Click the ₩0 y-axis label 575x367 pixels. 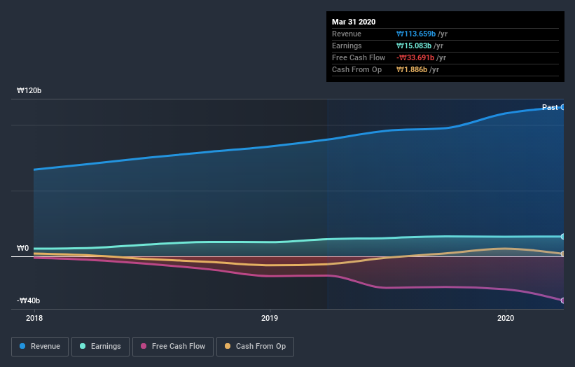[22, 248]
